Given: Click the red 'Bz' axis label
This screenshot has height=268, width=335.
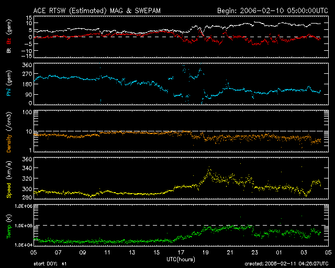Looking at the screenshot, I should (x=9, y=41).
